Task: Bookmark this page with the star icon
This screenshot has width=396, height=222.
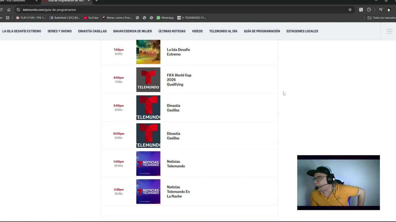Action: (x=350, y=10)
